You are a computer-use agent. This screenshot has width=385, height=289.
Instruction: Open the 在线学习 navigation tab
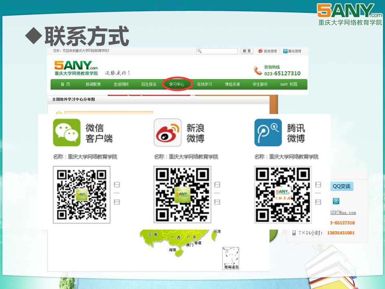tap(205, 84)
